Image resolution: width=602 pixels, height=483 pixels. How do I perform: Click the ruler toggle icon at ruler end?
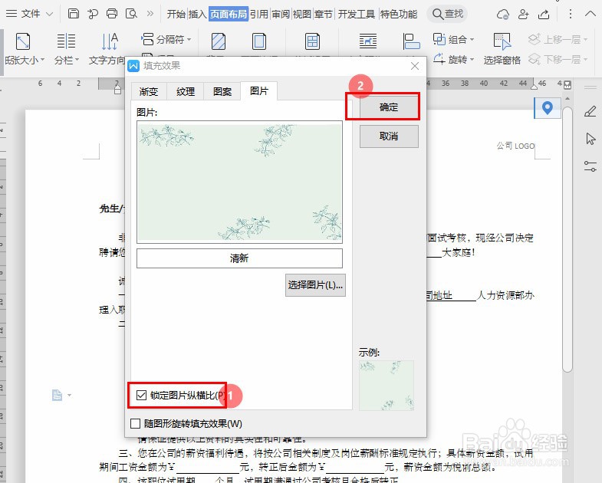pos(567,84)
